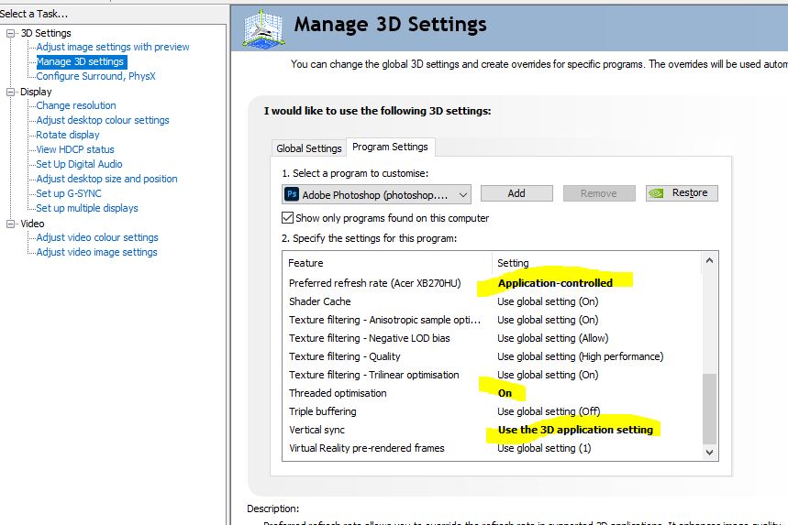Click the Photoshop icon in program dropdown

[292, 194]
